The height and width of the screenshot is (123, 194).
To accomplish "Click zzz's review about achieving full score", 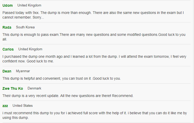I will (95, 115).
